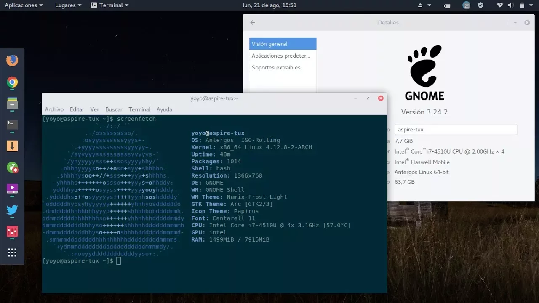Screen dimensions: 539x303
Task: Click the screenfetch command text
Action: (136, 119)
